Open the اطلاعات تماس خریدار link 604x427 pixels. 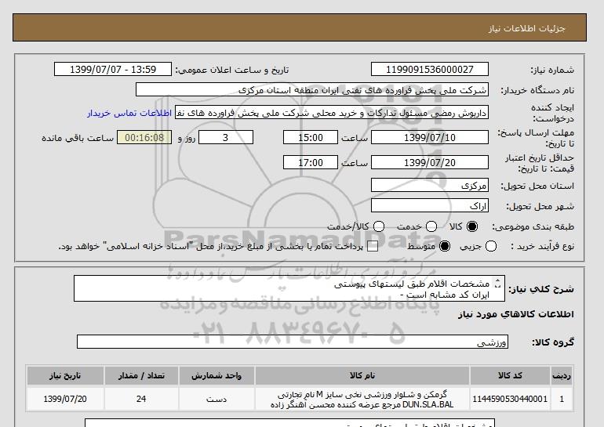click(x=129, y=113)
